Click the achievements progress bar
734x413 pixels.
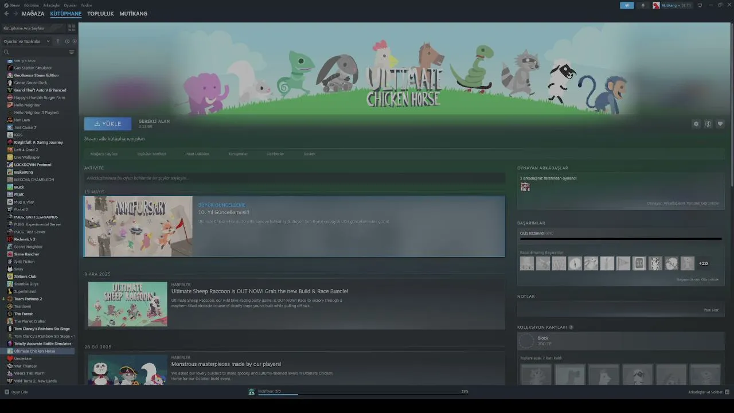point(620,239)
